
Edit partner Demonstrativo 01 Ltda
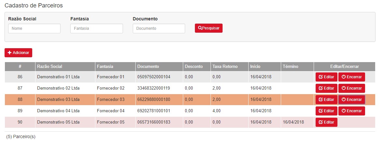(x=326, y=77)
